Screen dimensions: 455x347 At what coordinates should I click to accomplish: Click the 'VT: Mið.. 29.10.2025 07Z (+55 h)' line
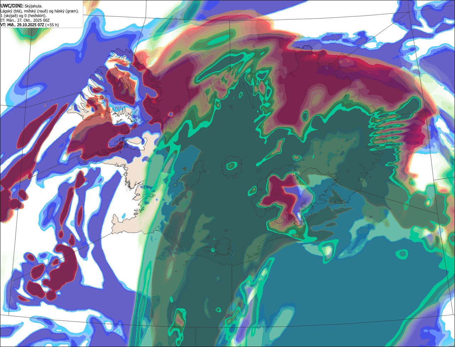(x=30, y=25)
